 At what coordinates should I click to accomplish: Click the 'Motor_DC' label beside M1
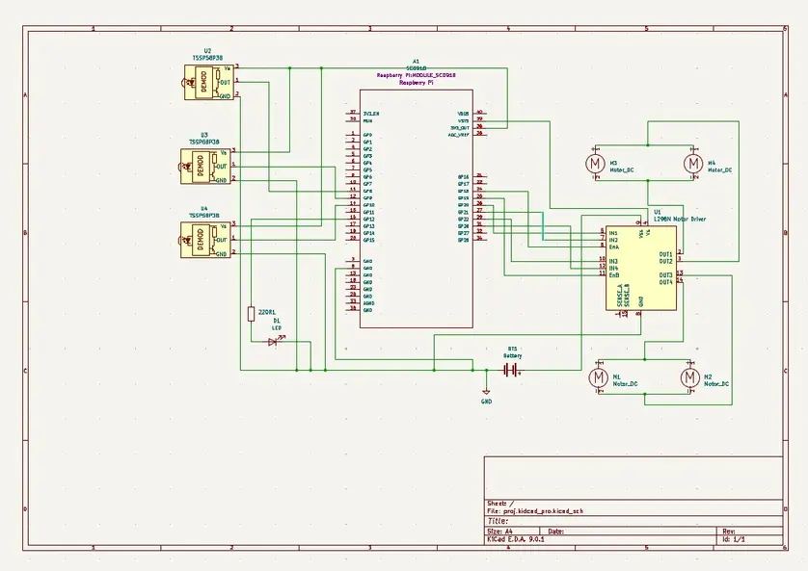(x=625, y=384)
